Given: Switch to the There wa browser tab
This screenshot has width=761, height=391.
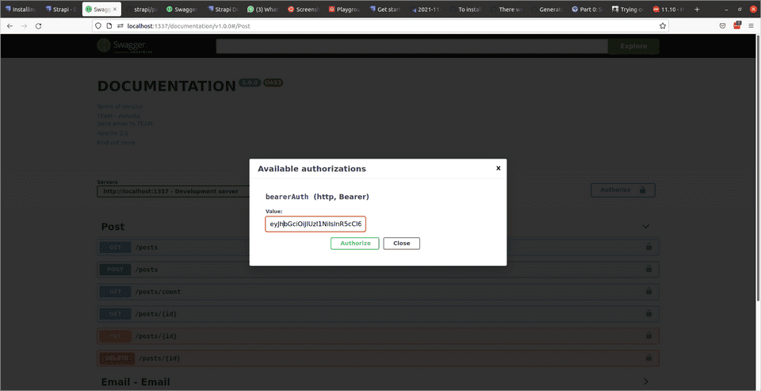Looking at the screenshot, I should click(507, 10).
